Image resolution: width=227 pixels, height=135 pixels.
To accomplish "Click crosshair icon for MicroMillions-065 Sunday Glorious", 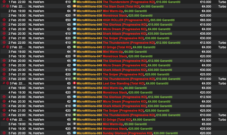I will 4,133.
